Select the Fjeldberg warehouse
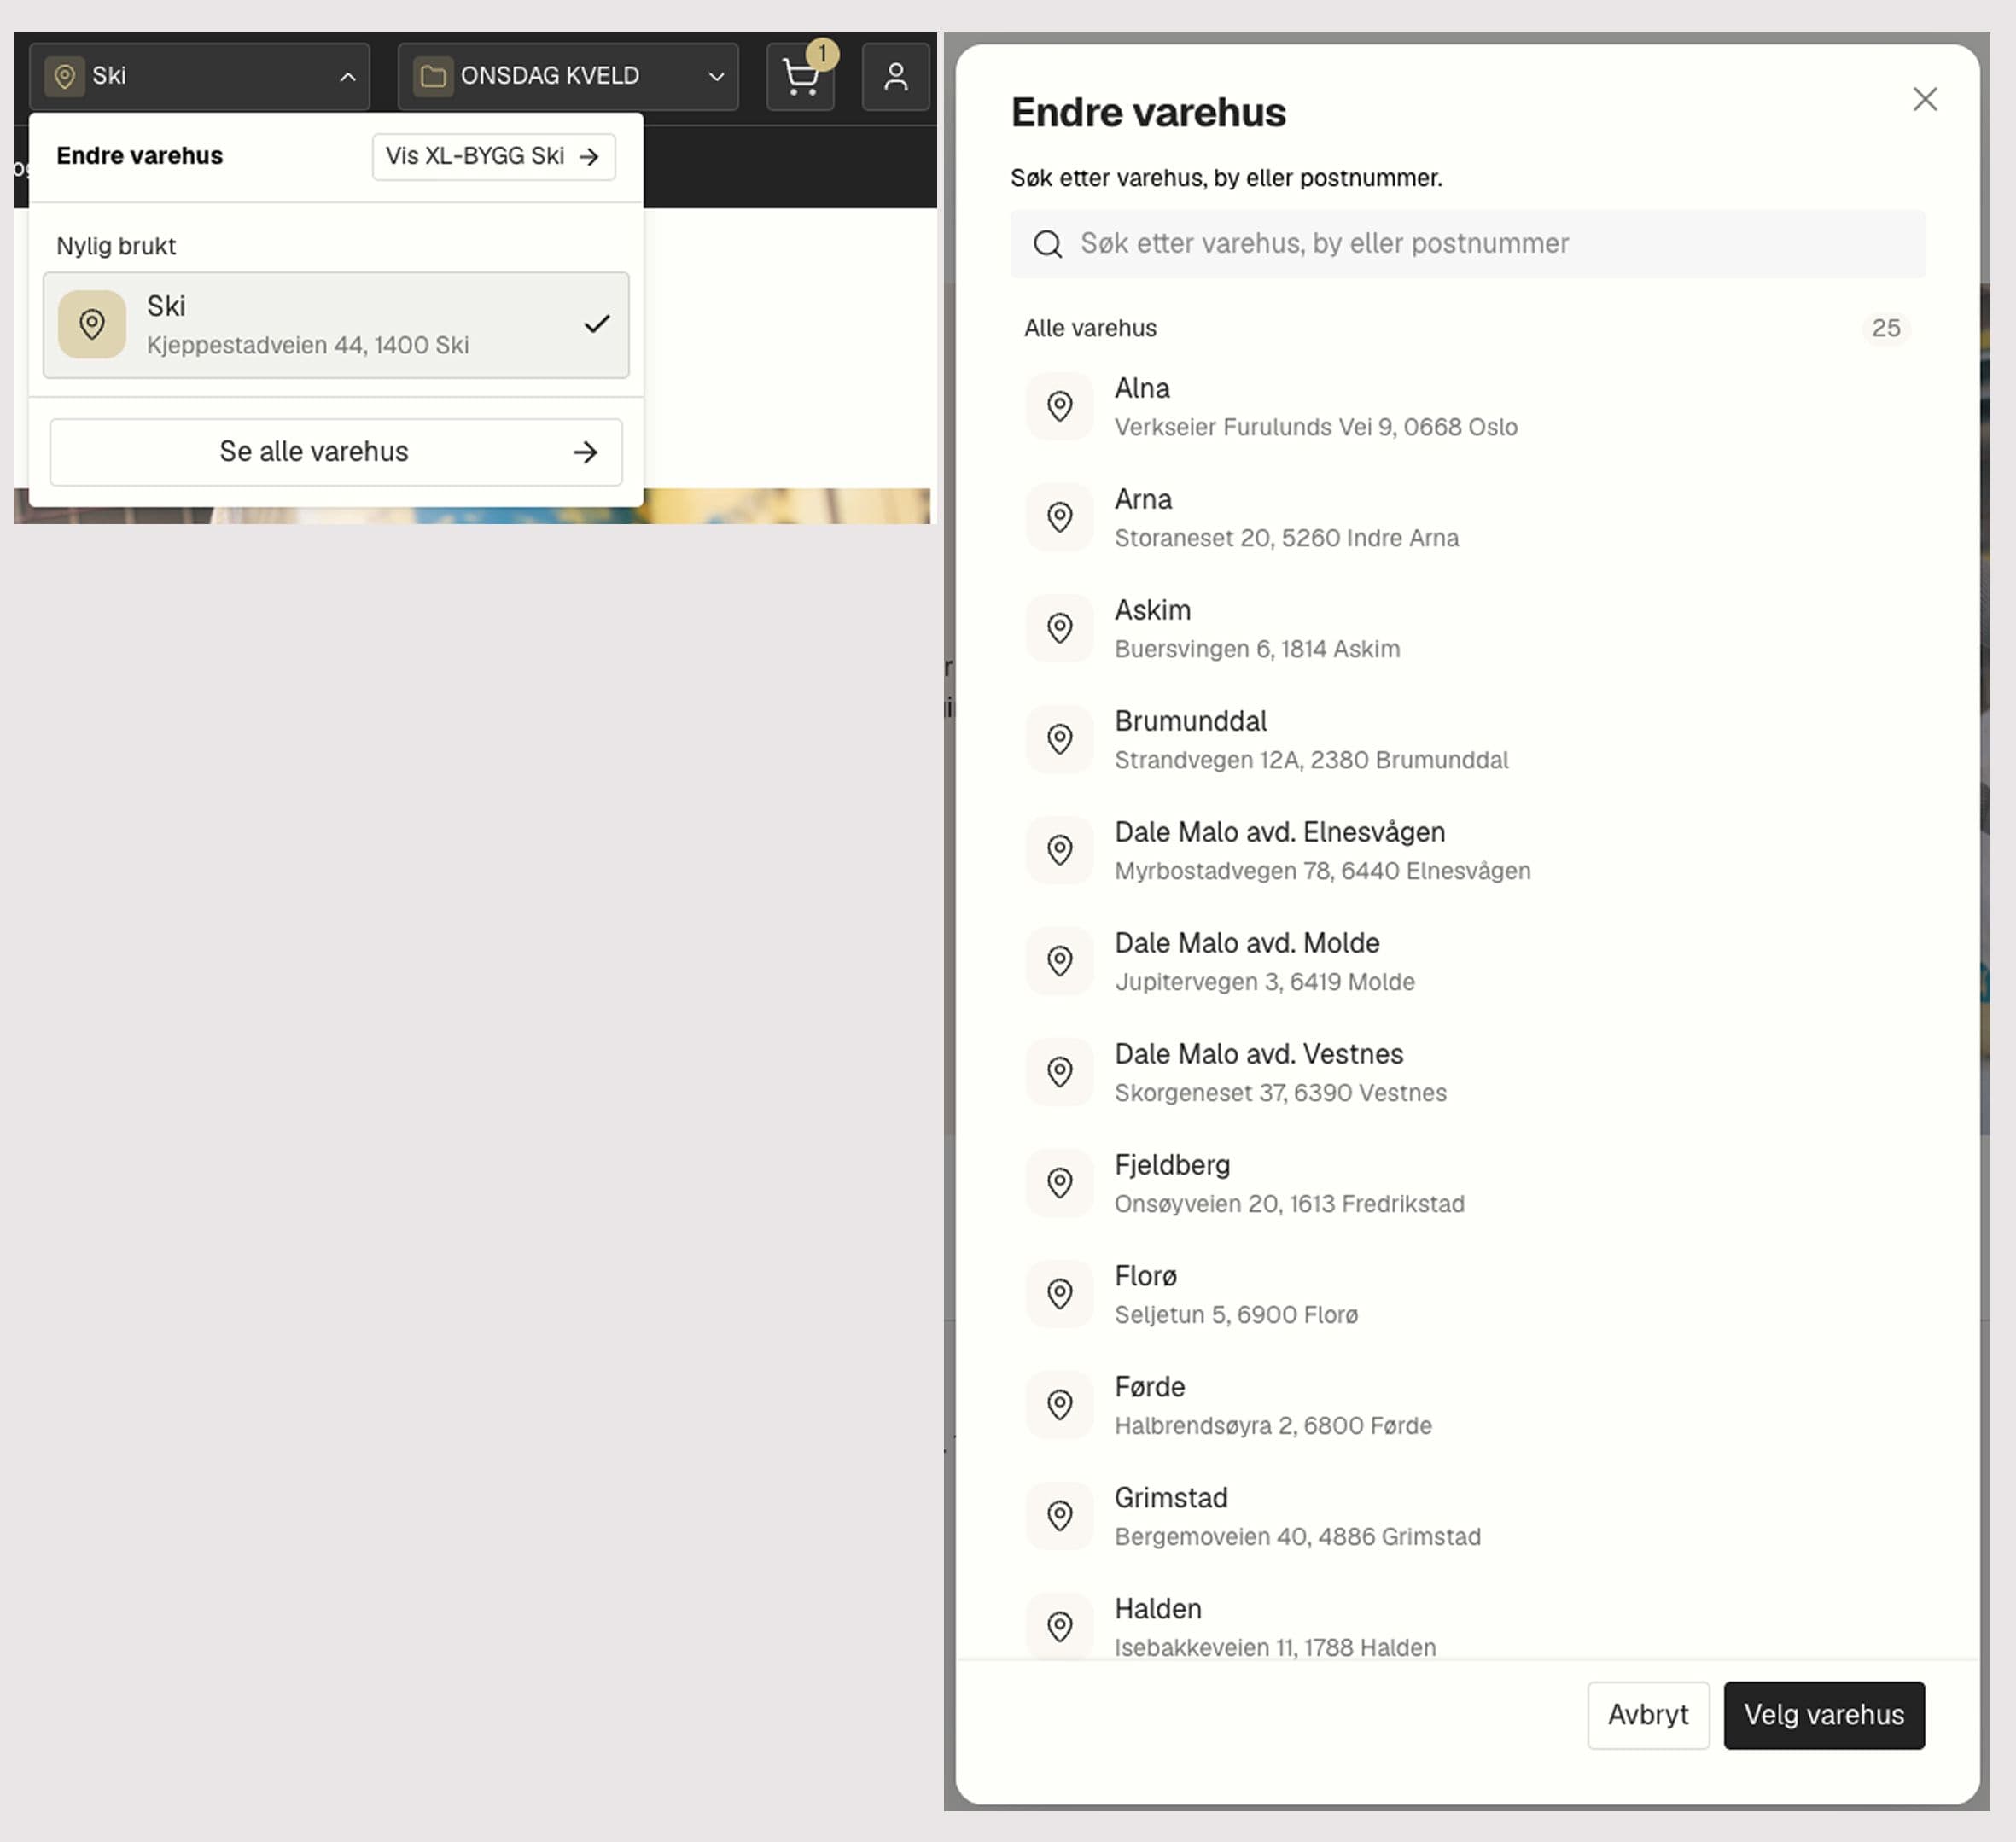 pyautogui.click(x=1467, y=1184)
